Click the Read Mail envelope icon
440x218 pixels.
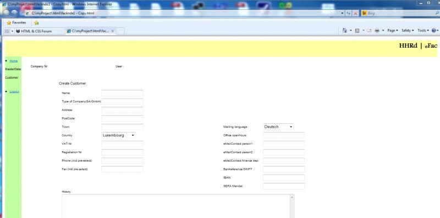click(369, 31)
